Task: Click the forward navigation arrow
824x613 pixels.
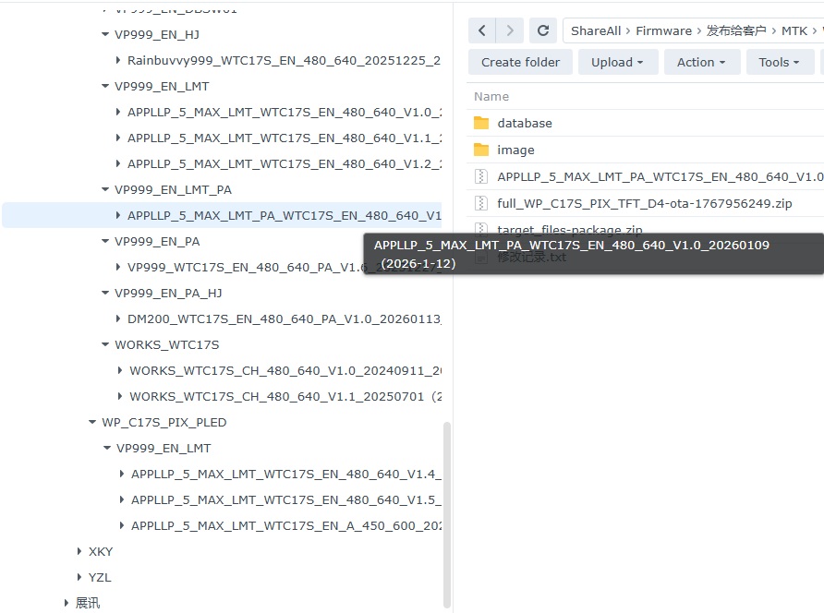Action: click(x=509, y=30)
